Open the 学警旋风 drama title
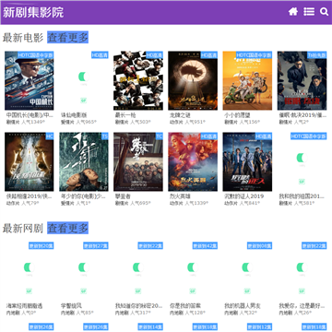The width and height of the screenshot is (332, 332). (71, 306)
